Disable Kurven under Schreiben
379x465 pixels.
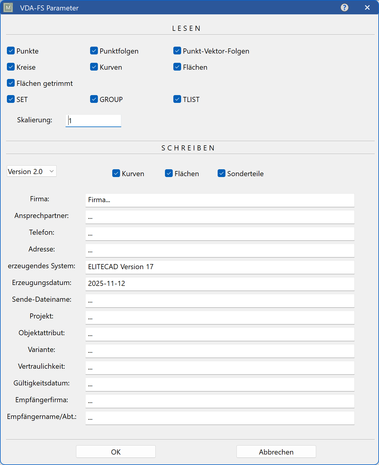[116, 173]
